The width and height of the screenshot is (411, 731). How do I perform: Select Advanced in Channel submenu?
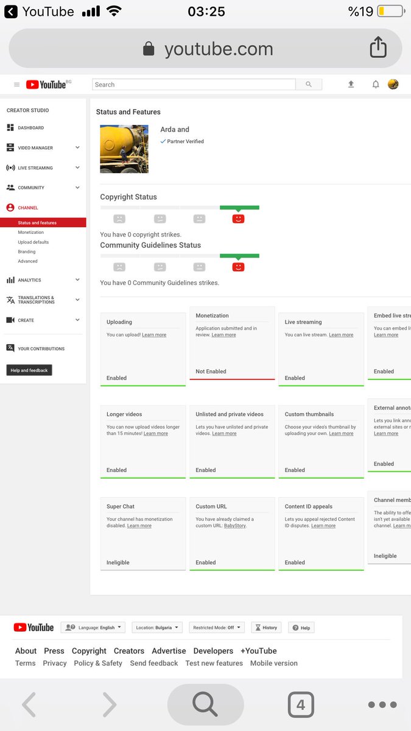pyautogui.click(x=28, y=261)
